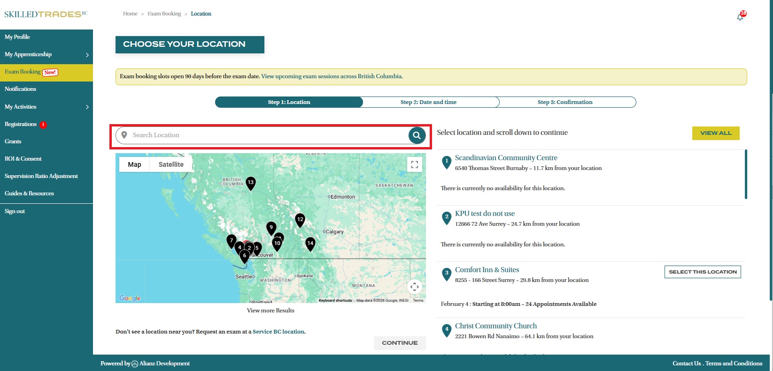The height and width of the screenshot is (371, 773).
Task: Open Registrations in sidebar
Action: 21,124
